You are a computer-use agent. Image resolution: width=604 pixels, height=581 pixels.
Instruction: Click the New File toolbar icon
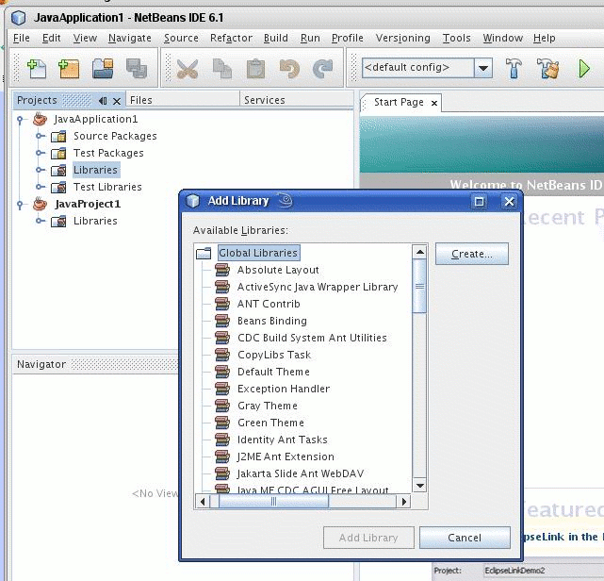click(x=37, y=69)
